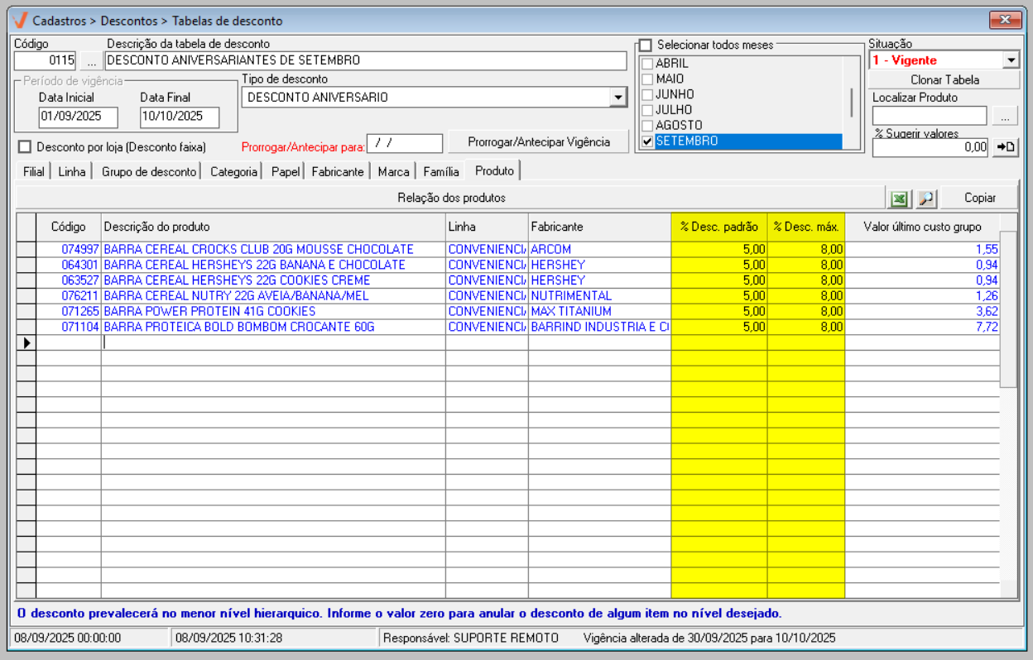Open code lookup ellipsis button

[91, 60]
